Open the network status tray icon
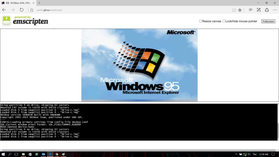279x157 pixels. (244, 154)
